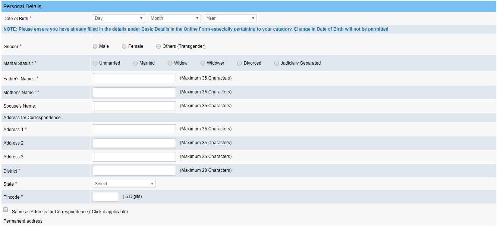The width and height of the screenshot is (497, 226).
Task: Focus the Mother's Name input box
Action: (x=134, y=92)
